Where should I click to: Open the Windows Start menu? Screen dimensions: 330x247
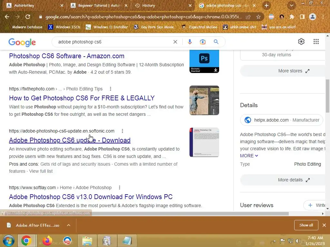click(9, 241)
